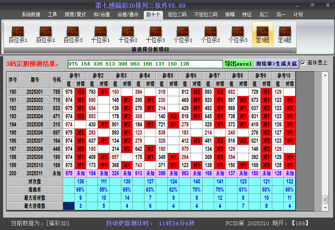Switch to the 跨度/复式 tab
Screen dimensions: 335x230
click(75, 15)
